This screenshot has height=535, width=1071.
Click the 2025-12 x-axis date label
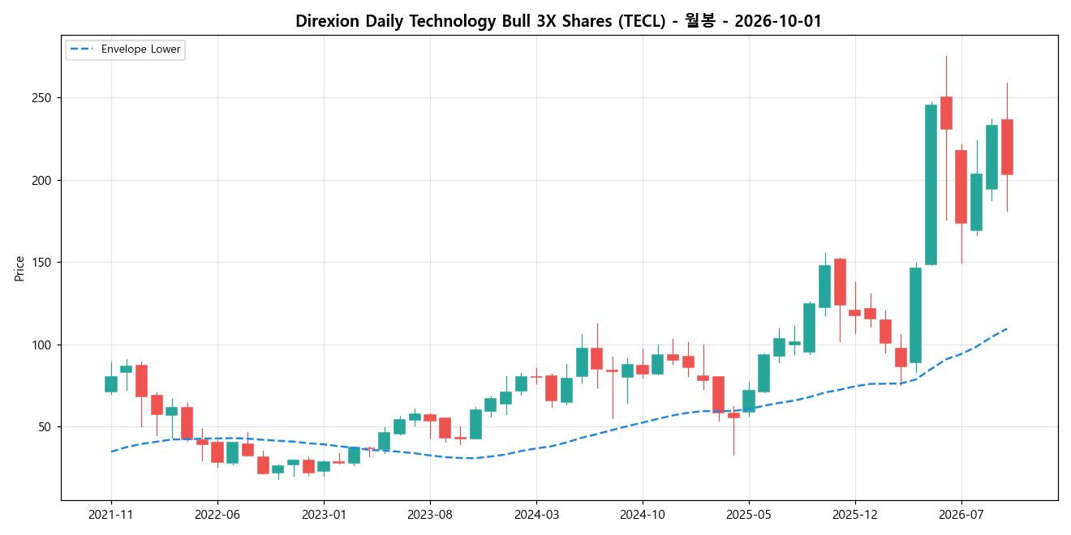click(x=855, y=515)
